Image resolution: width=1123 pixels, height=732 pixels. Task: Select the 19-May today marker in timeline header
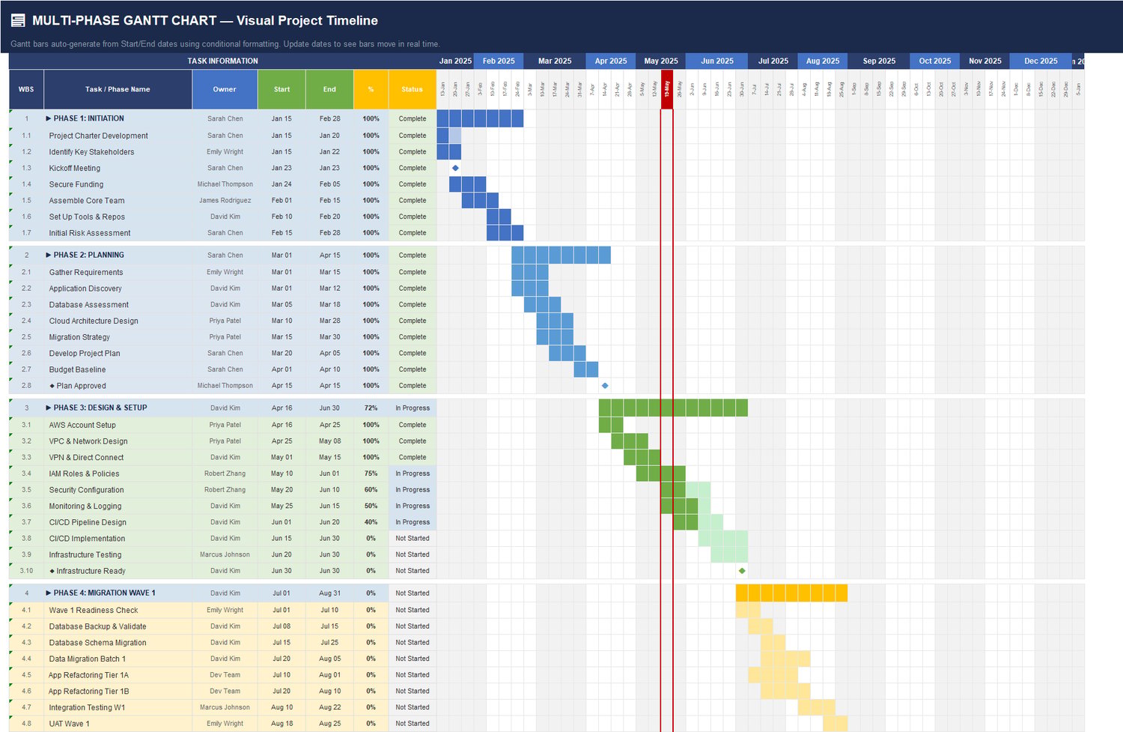point(667,90)
